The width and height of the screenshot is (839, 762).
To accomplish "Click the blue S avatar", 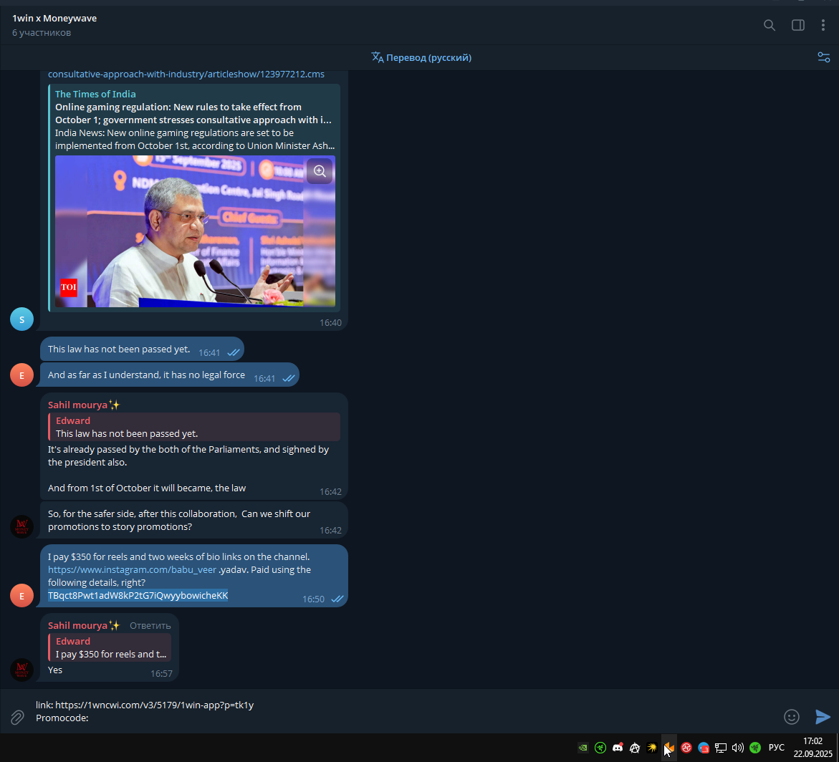I will 22,319.
